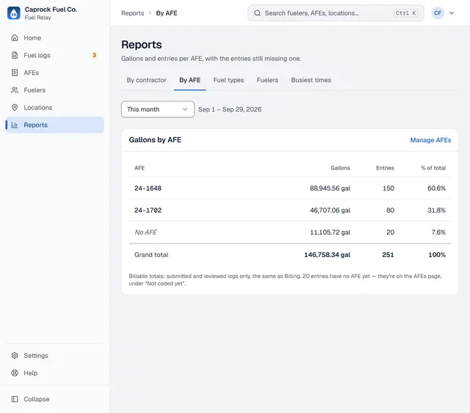Click the Locations pin icon

click(15, 107)
